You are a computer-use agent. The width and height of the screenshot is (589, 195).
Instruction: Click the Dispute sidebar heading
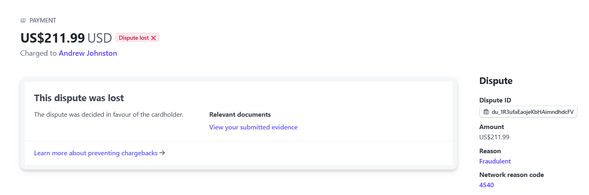(496, 81)
